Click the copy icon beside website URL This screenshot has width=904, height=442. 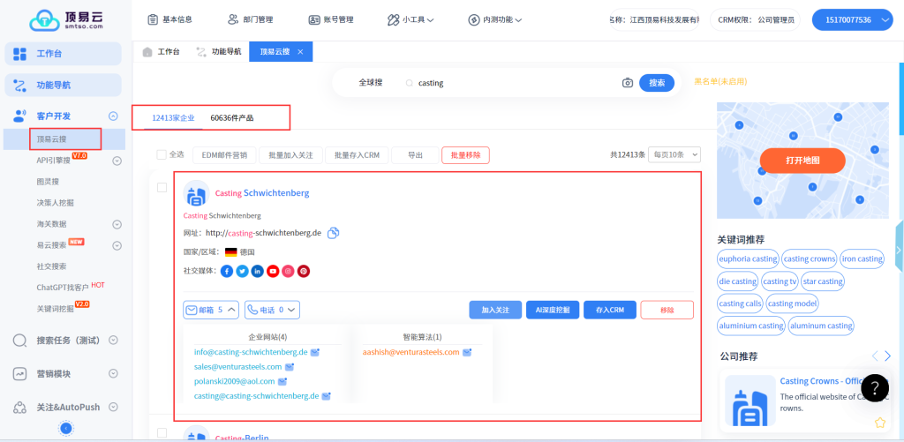(334, 233)
